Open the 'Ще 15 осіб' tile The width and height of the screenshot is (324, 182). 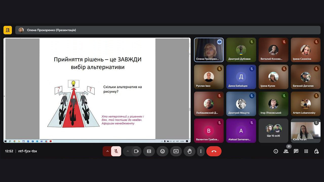tap(273, 131)
